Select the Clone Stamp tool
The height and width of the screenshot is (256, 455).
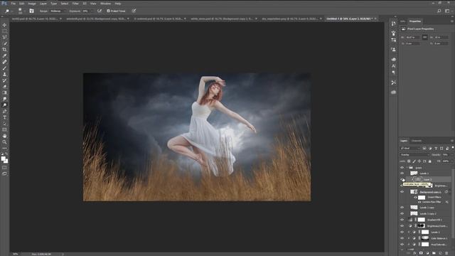click(4, 74)
